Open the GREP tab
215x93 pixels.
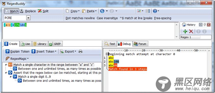pyautogui.click(x=55, y=44)
